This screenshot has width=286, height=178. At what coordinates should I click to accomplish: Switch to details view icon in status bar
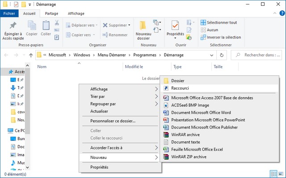(x=273, y=174)
